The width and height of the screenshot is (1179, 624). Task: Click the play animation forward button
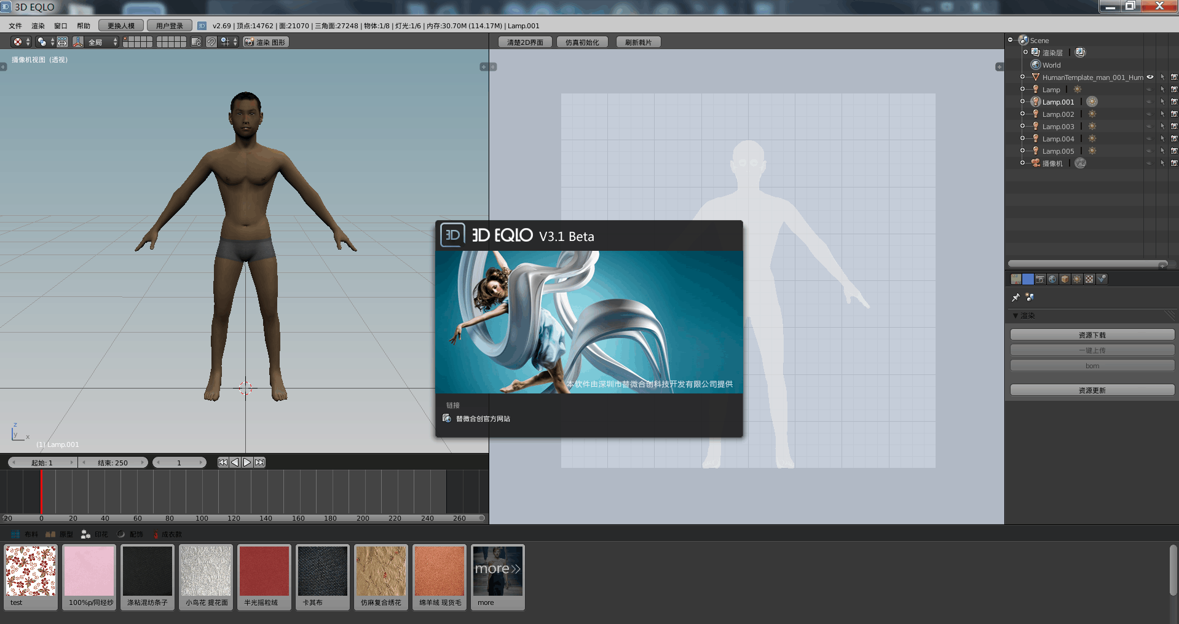click(247, 462)
